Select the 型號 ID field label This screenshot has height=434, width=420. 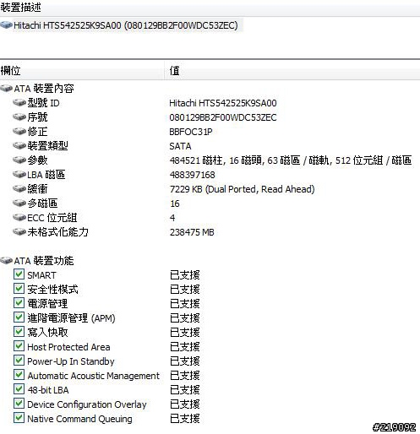pyautogui.click(x=43, y=103)
